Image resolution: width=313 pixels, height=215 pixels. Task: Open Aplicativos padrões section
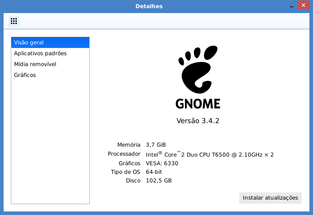pos(50,53)
